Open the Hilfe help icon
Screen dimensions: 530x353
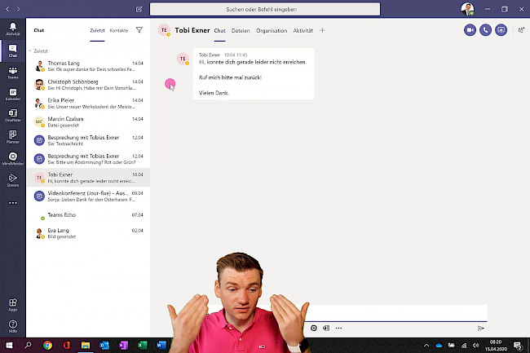click(13, 326)
